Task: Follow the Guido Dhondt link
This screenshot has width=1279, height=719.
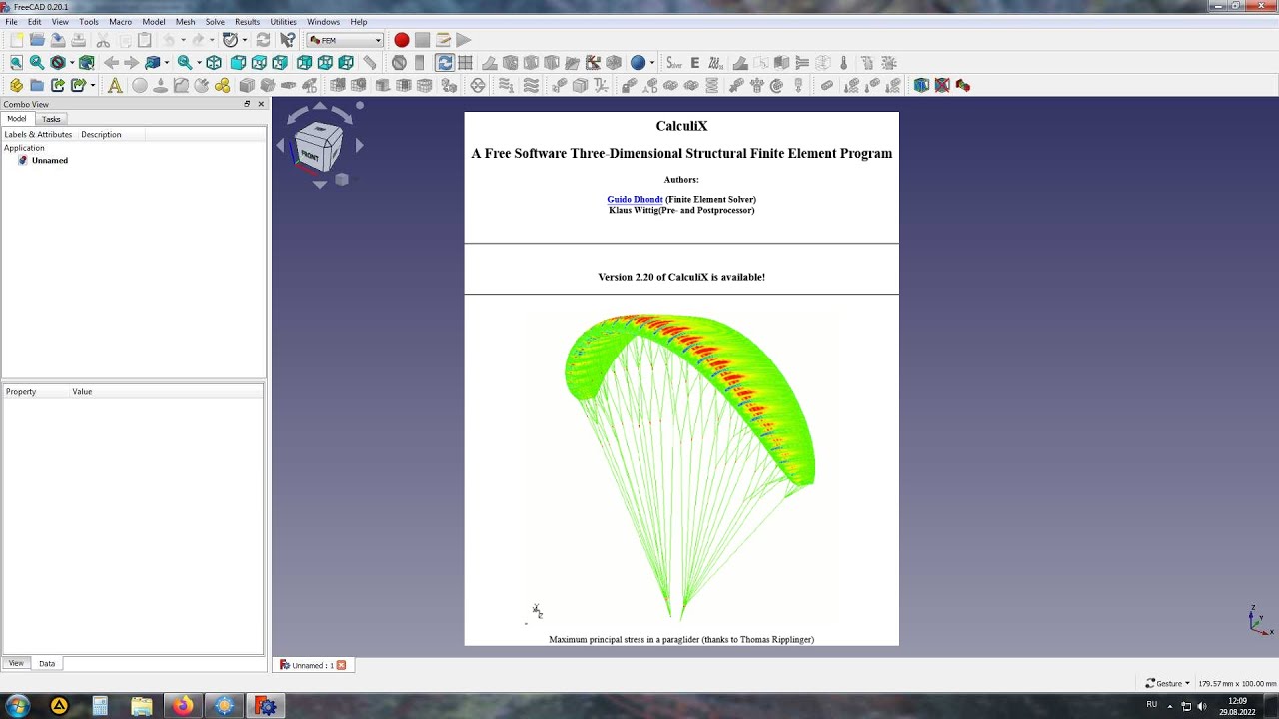Action: 635,199
